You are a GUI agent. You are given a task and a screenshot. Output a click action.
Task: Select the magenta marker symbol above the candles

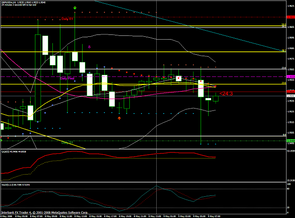coord(89,47)
